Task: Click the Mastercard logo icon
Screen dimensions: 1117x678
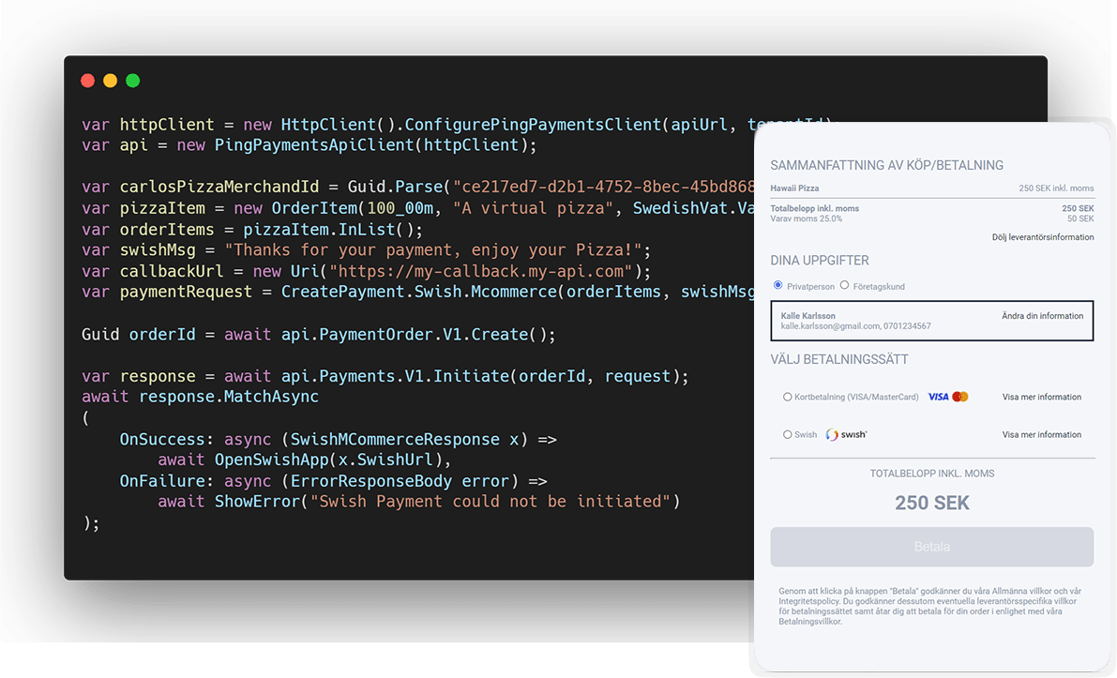Action: click(x=959, y=397)
